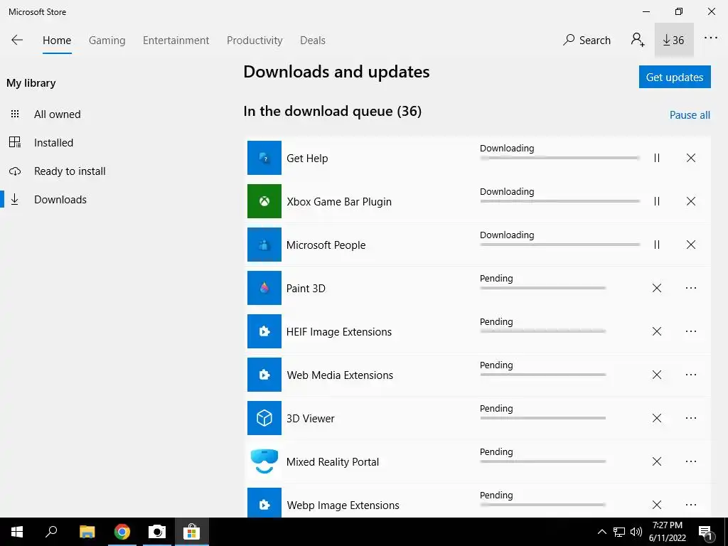
Task: Select the Productivity tab
Action: 255,41
